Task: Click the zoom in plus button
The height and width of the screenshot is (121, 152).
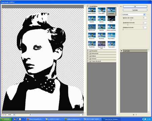Action: click(5, 115)
